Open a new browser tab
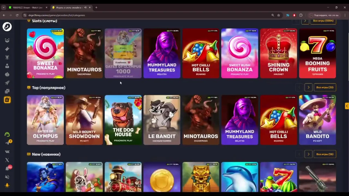 tap(96, 8)
